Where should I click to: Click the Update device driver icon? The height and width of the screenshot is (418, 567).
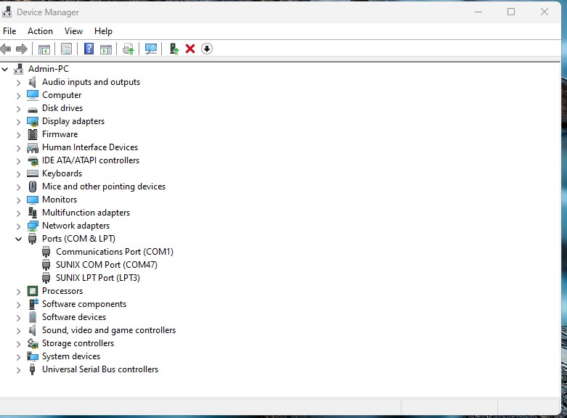(x=174, y=49)
